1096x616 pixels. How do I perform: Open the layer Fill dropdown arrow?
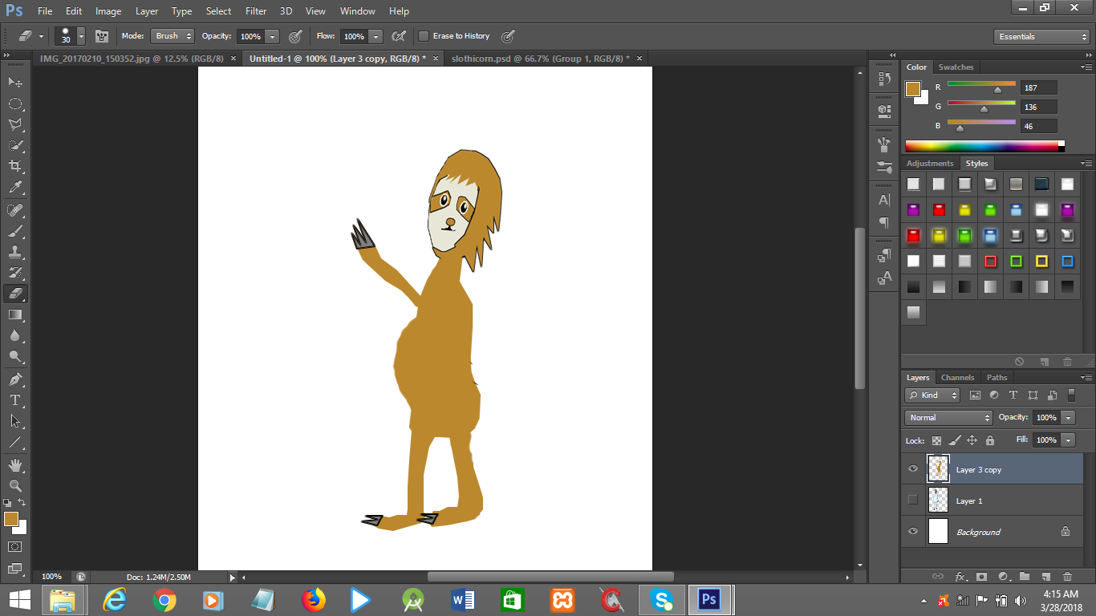[1068, 440]
